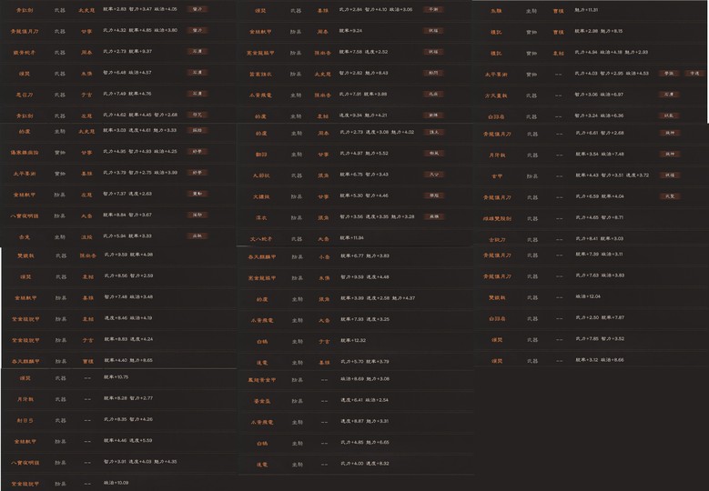
Task: Select 方天画戟 weapon with 智力+3.06
Action: (x=496, y=94)
